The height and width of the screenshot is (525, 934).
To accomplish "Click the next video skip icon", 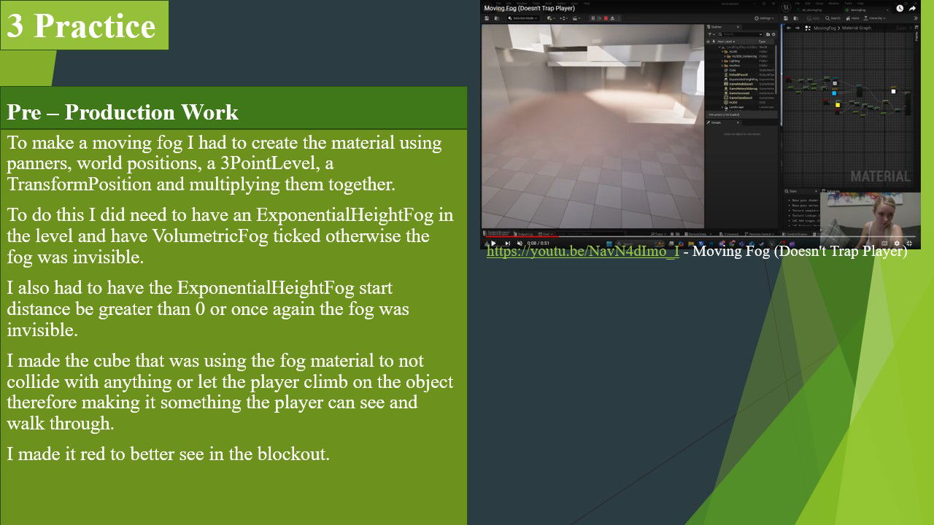I will point(507,244).
